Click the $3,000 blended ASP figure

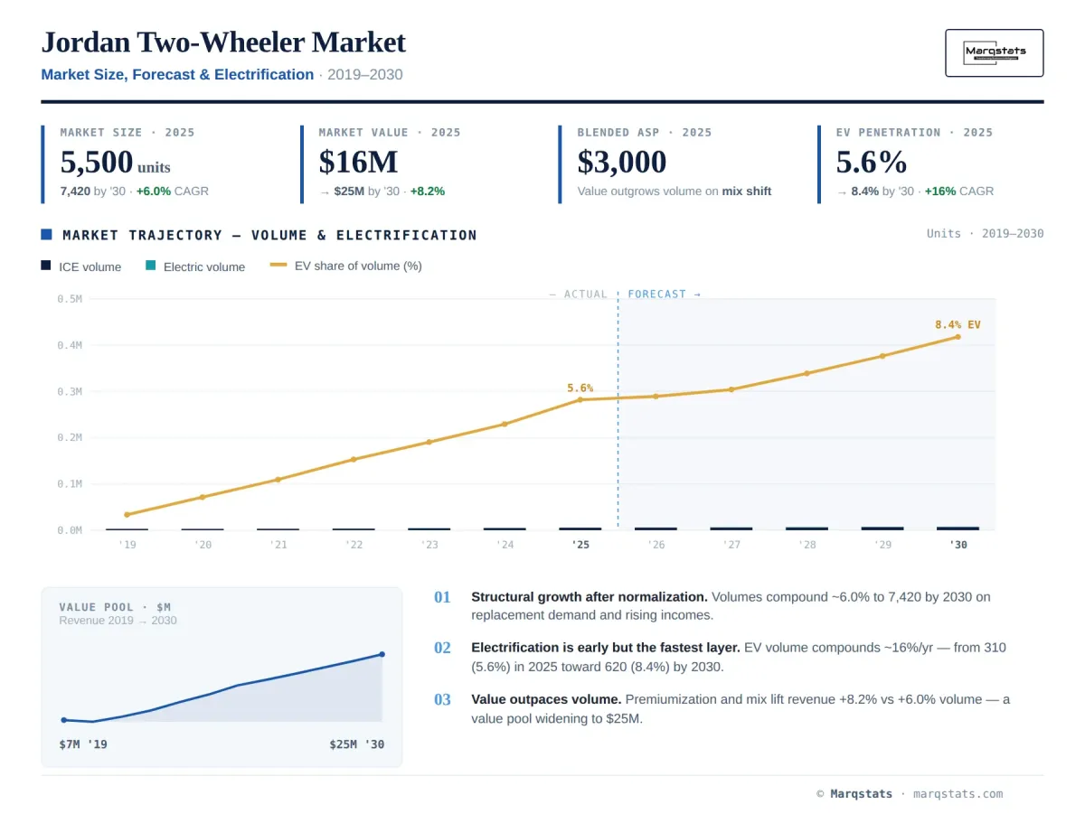(622, 162)
